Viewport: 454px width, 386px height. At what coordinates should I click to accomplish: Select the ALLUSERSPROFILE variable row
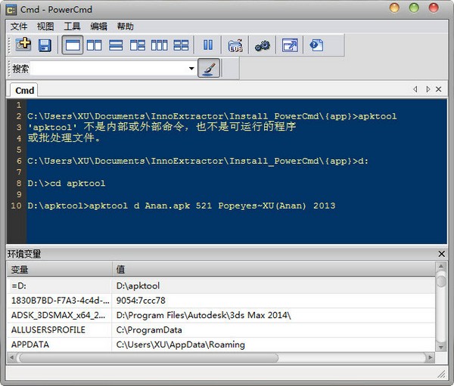[48, 330]
